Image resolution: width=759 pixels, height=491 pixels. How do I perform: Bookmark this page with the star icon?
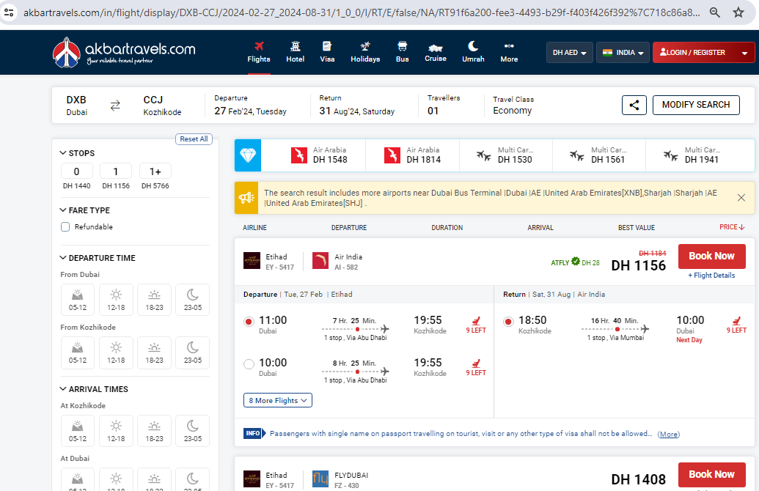(738, 12)
